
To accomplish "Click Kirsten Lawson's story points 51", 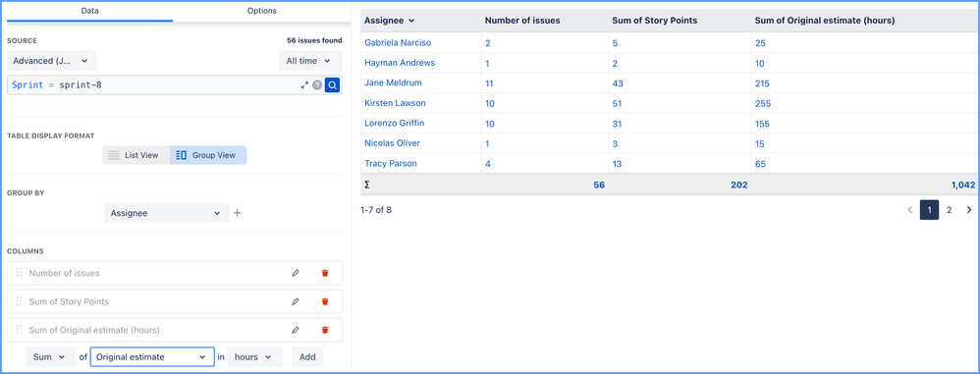I will click(x=618, y=104).
